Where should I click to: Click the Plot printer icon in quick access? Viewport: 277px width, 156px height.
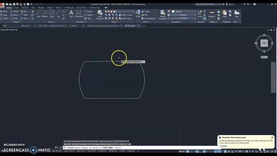[28, 4]
